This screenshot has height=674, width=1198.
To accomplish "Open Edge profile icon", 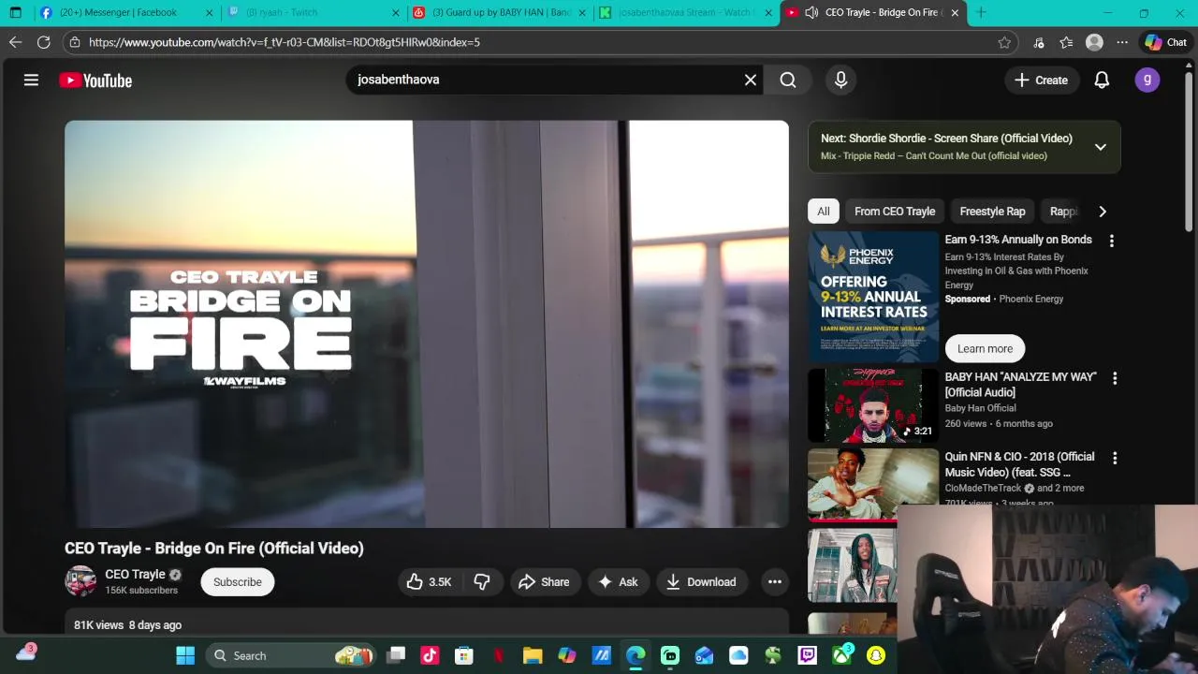I will click(x=1094, y=42).
